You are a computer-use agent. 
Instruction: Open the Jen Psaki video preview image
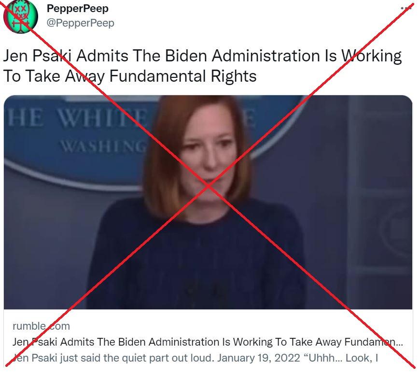click(208, 202)
